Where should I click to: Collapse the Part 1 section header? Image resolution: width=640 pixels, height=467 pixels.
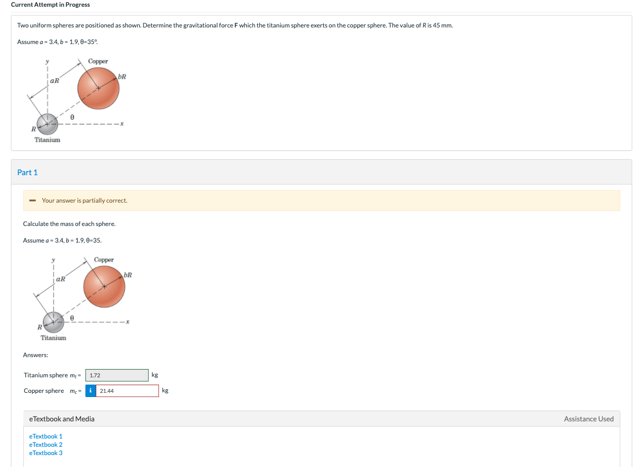tap(27, 172)
